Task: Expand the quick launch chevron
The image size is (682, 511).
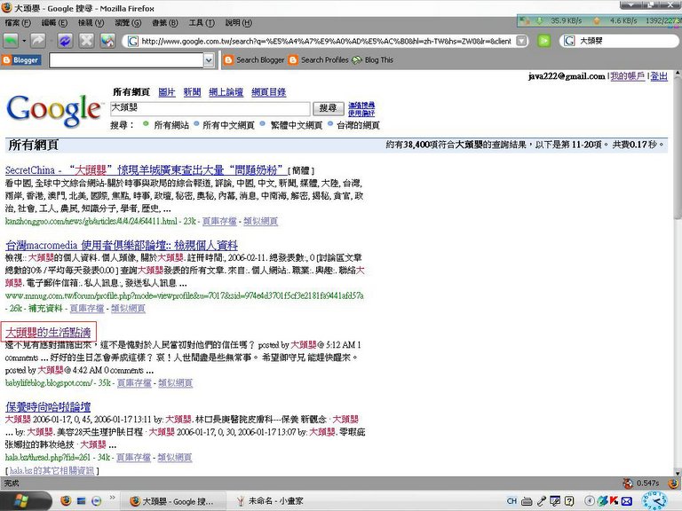Action: pyautogui.click(x=112, y=498)
